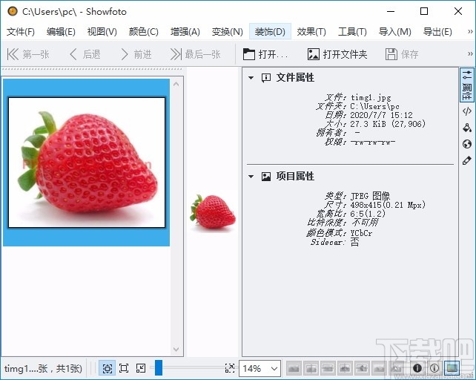Go to 第一张 first image
The width and height of the screenshot is (476, 380).
click(x=28, y=54)
